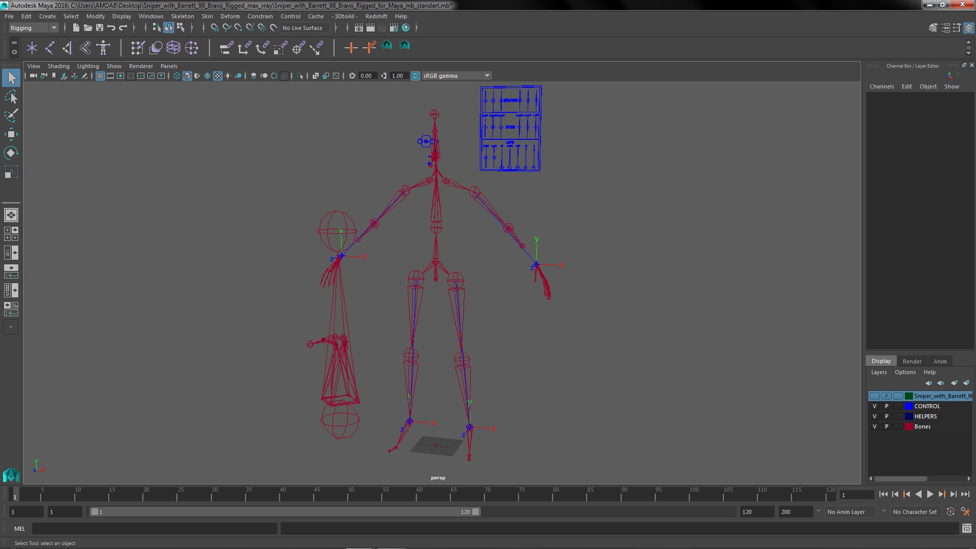The width and height of the screenshot is (976, 549).
Task: Toggle visibility of the HELPERS layer
Action: (x=874, y=416)
